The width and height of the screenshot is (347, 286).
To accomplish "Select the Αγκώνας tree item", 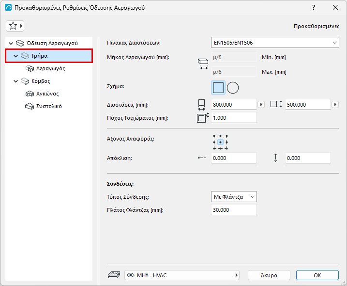I will [47, 94].
